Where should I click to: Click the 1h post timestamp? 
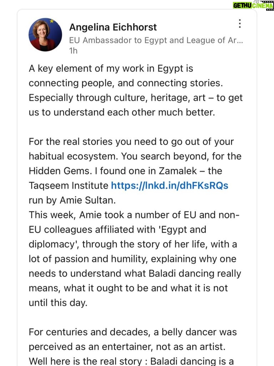pyautogui.click(x=73, y=51)
